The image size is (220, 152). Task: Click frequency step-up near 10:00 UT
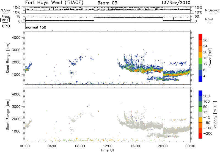click(94, 19)
